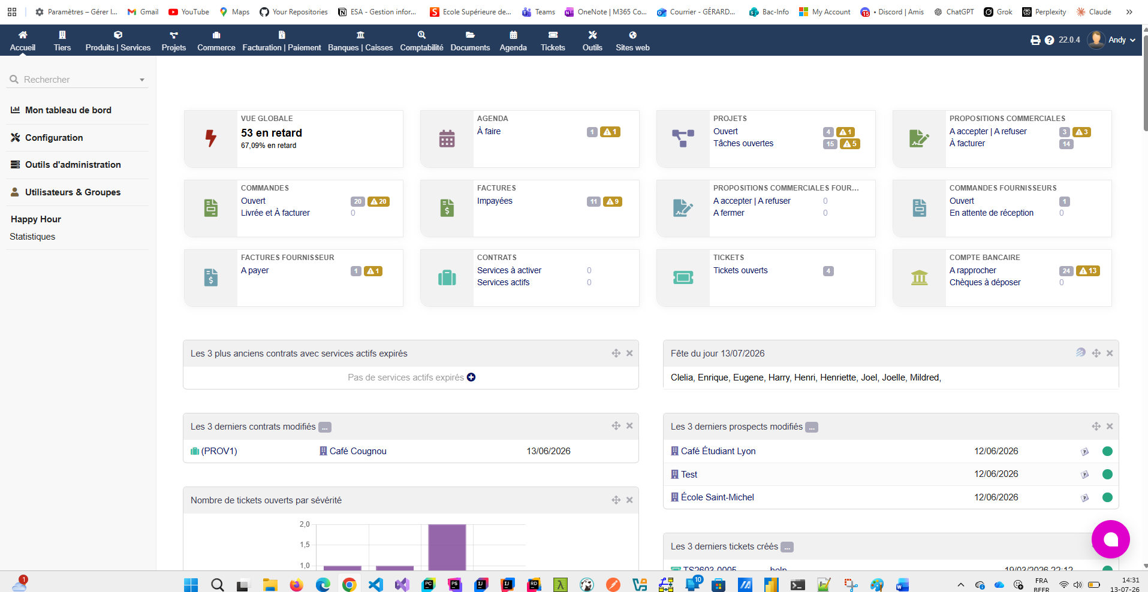Open the Accueil home menu
1148x592 pixels.
[23, 41]
